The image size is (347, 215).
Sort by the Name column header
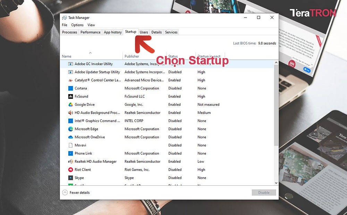click(92, 56)
